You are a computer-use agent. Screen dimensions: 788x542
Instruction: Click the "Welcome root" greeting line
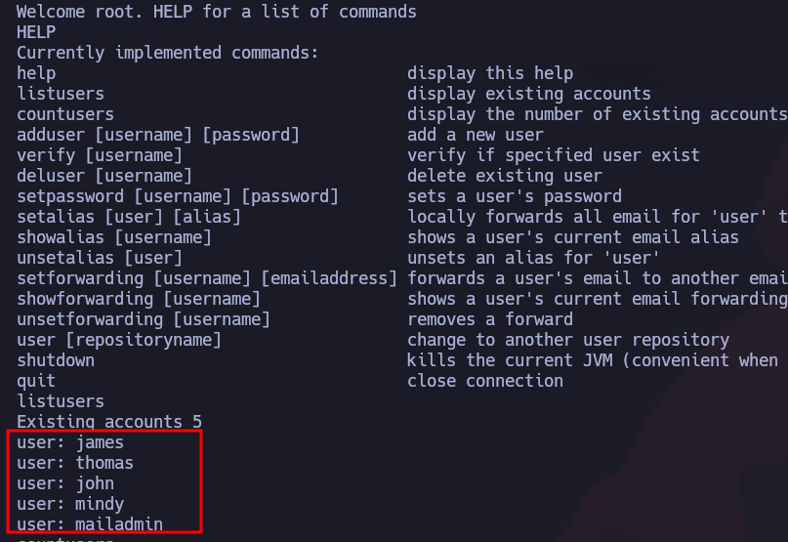216,12
